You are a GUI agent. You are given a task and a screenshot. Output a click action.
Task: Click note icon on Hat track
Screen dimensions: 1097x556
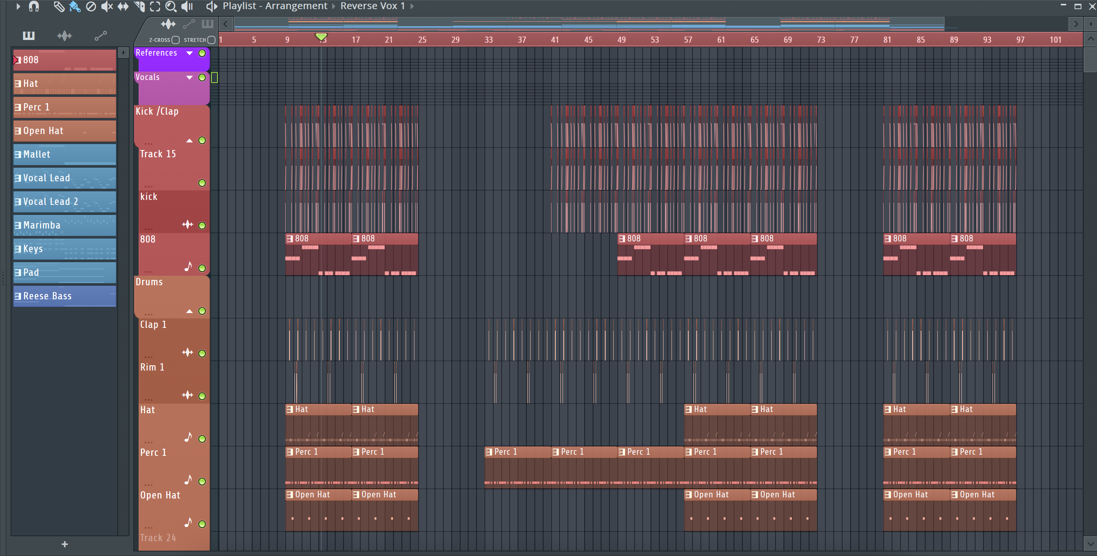click(x=188, y=437)
